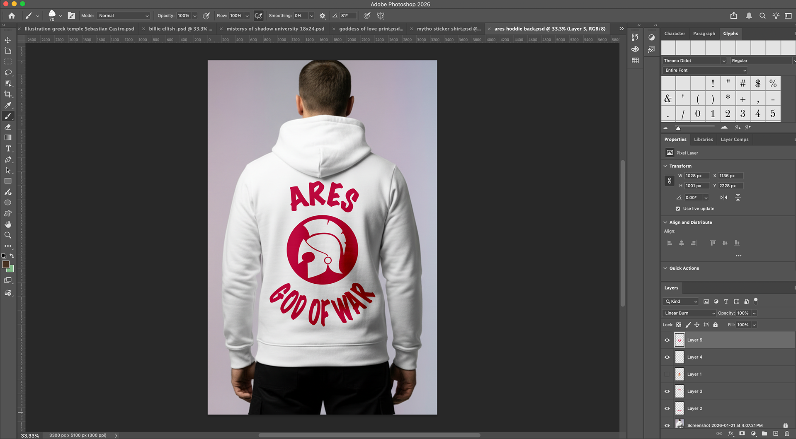Switch to the Libraries tab
This screenshot has width=796, height=439.
coord(704,140)
